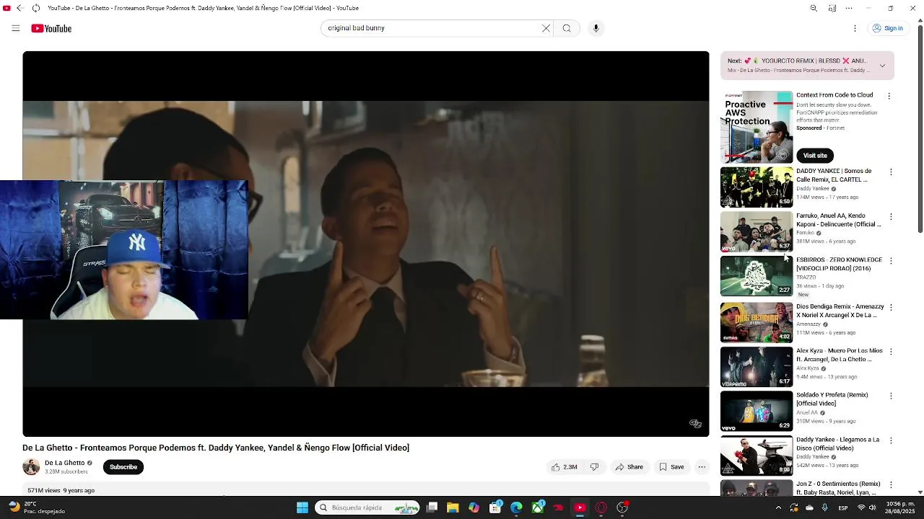
Task: Open the taskbar clock showing 10:56 p. m.
Action: (900, 507)
